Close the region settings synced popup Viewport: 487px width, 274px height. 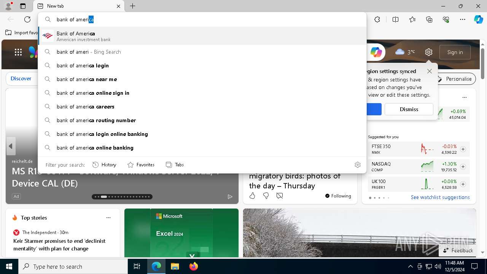point(430,71)
